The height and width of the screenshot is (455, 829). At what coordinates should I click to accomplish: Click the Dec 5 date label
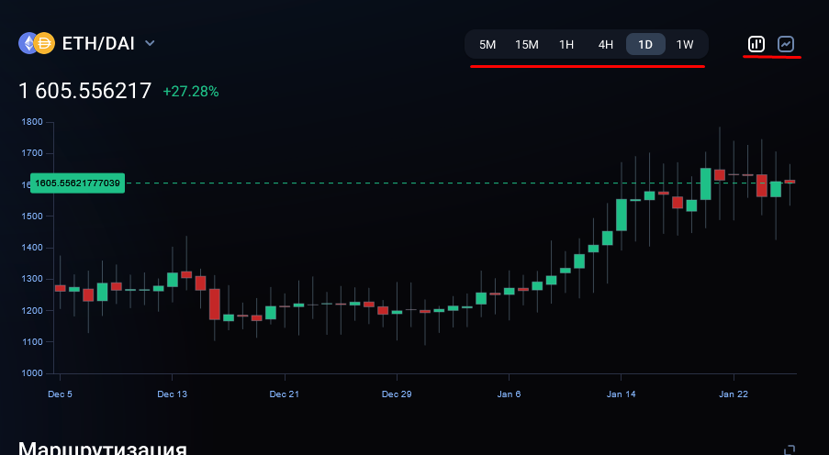click(x=60, y=394)
